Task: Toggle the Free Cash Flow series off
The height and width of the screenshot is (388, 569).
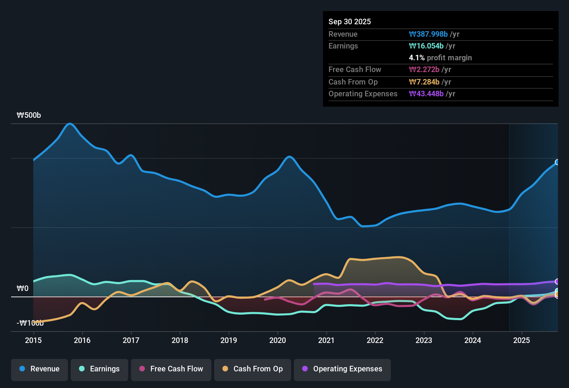Action: [171, 369]
